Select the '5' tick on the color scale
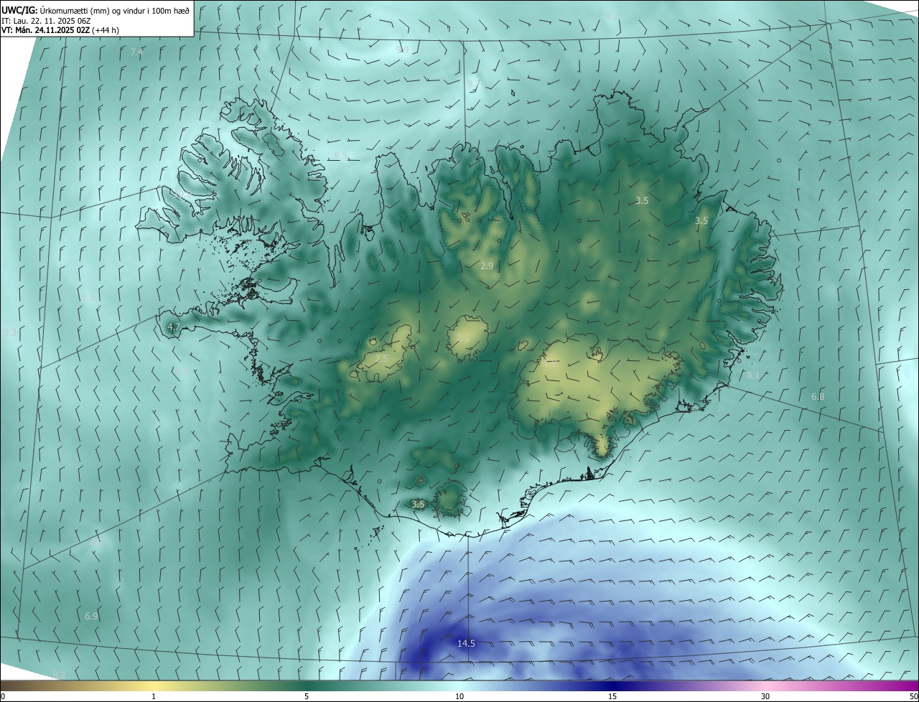919x702 pixels. tap(307, 696)
